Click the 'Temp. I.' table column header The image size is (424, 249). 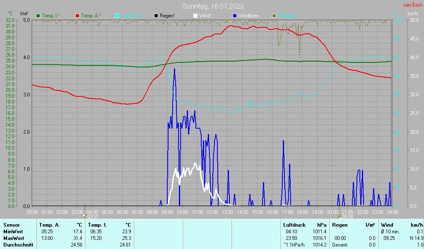pyautogui.click(x=98, y=225)
